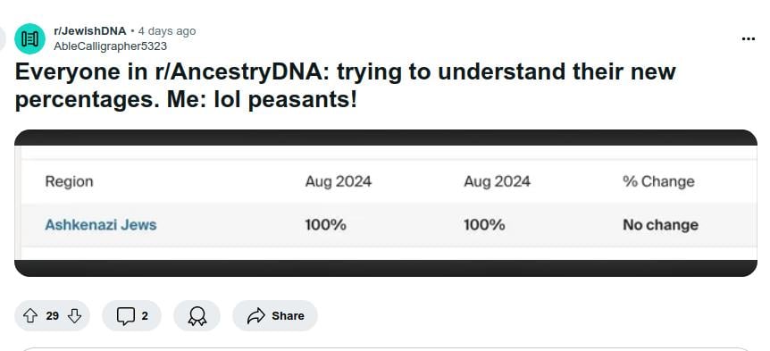
Task: Give an award using the ribbon icon
Action: click(x=197, y=315)
